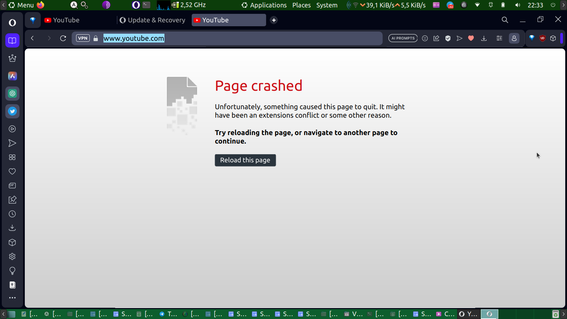Open the system Menu on top panel
This screenshot has width=567, height=319.
21,5
